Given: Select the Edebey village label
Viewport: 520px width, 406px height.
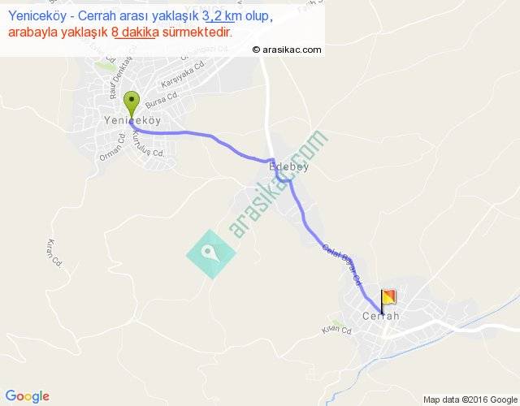Looking at the screenshot, I should point(289,166).
